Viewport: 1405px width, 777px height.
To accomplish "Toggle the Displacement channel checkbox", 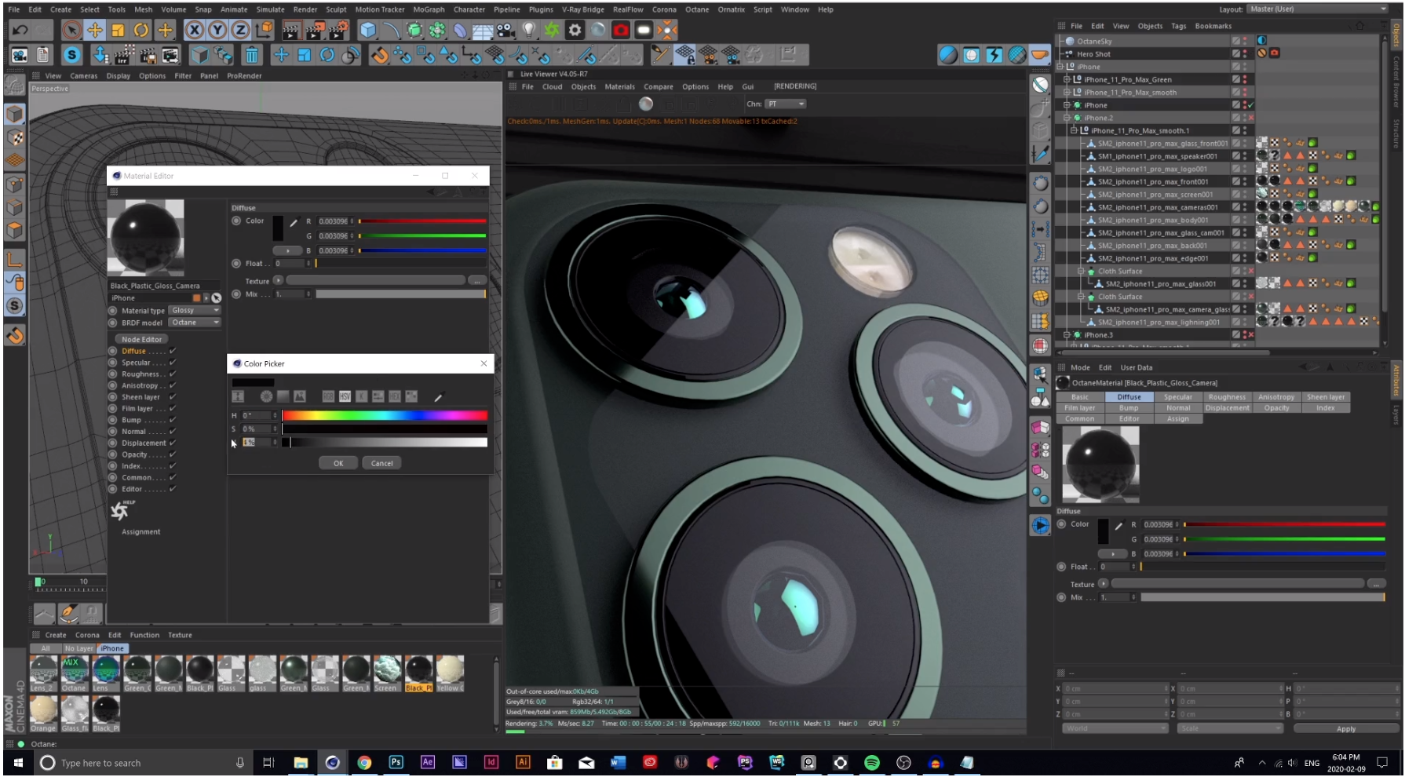I will pos(173,443).
